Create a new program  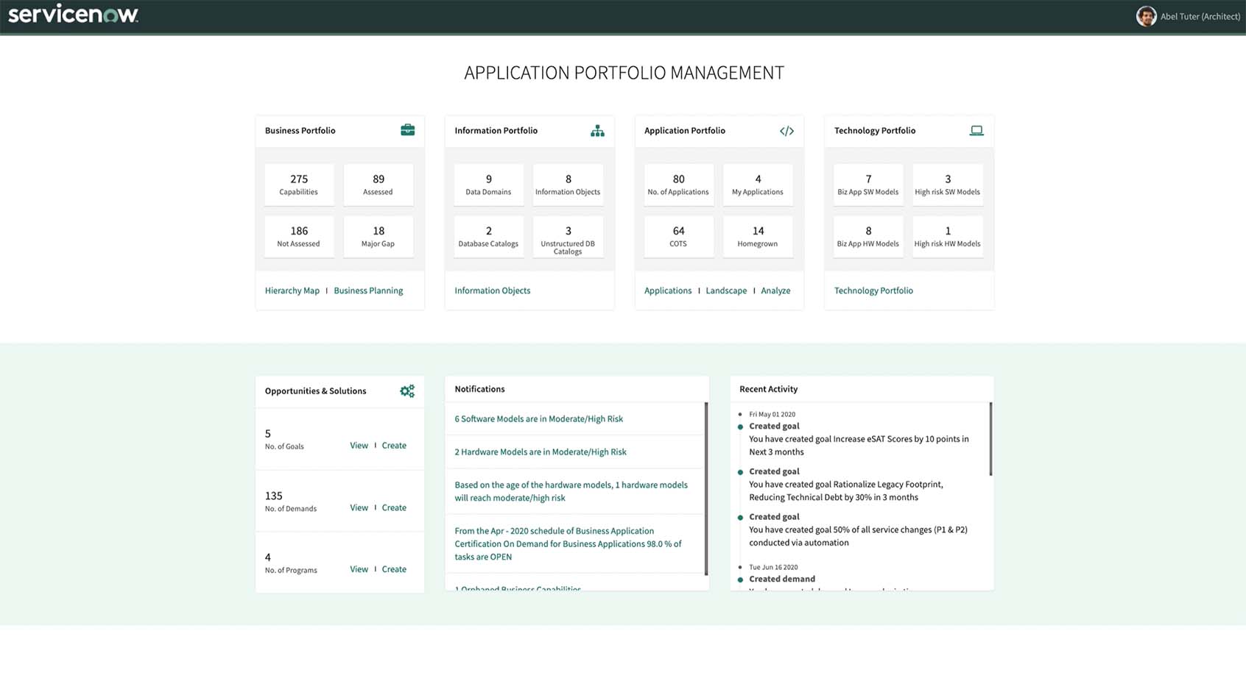(394, 569)
